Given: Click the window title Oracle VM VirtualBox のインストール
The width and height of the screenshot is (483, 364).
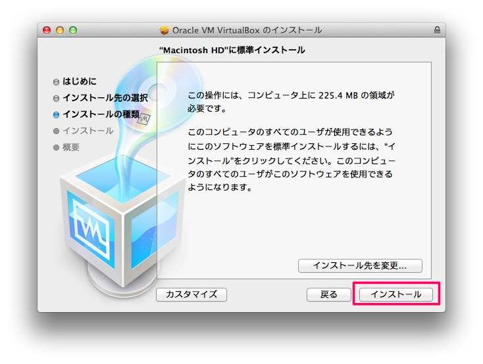Looking at the screenshot, I should [x=247, y=30].
